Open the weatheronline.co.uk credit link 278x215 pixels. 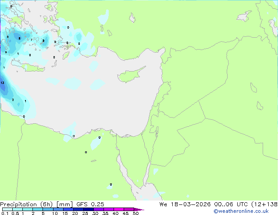tap(241, 211)
